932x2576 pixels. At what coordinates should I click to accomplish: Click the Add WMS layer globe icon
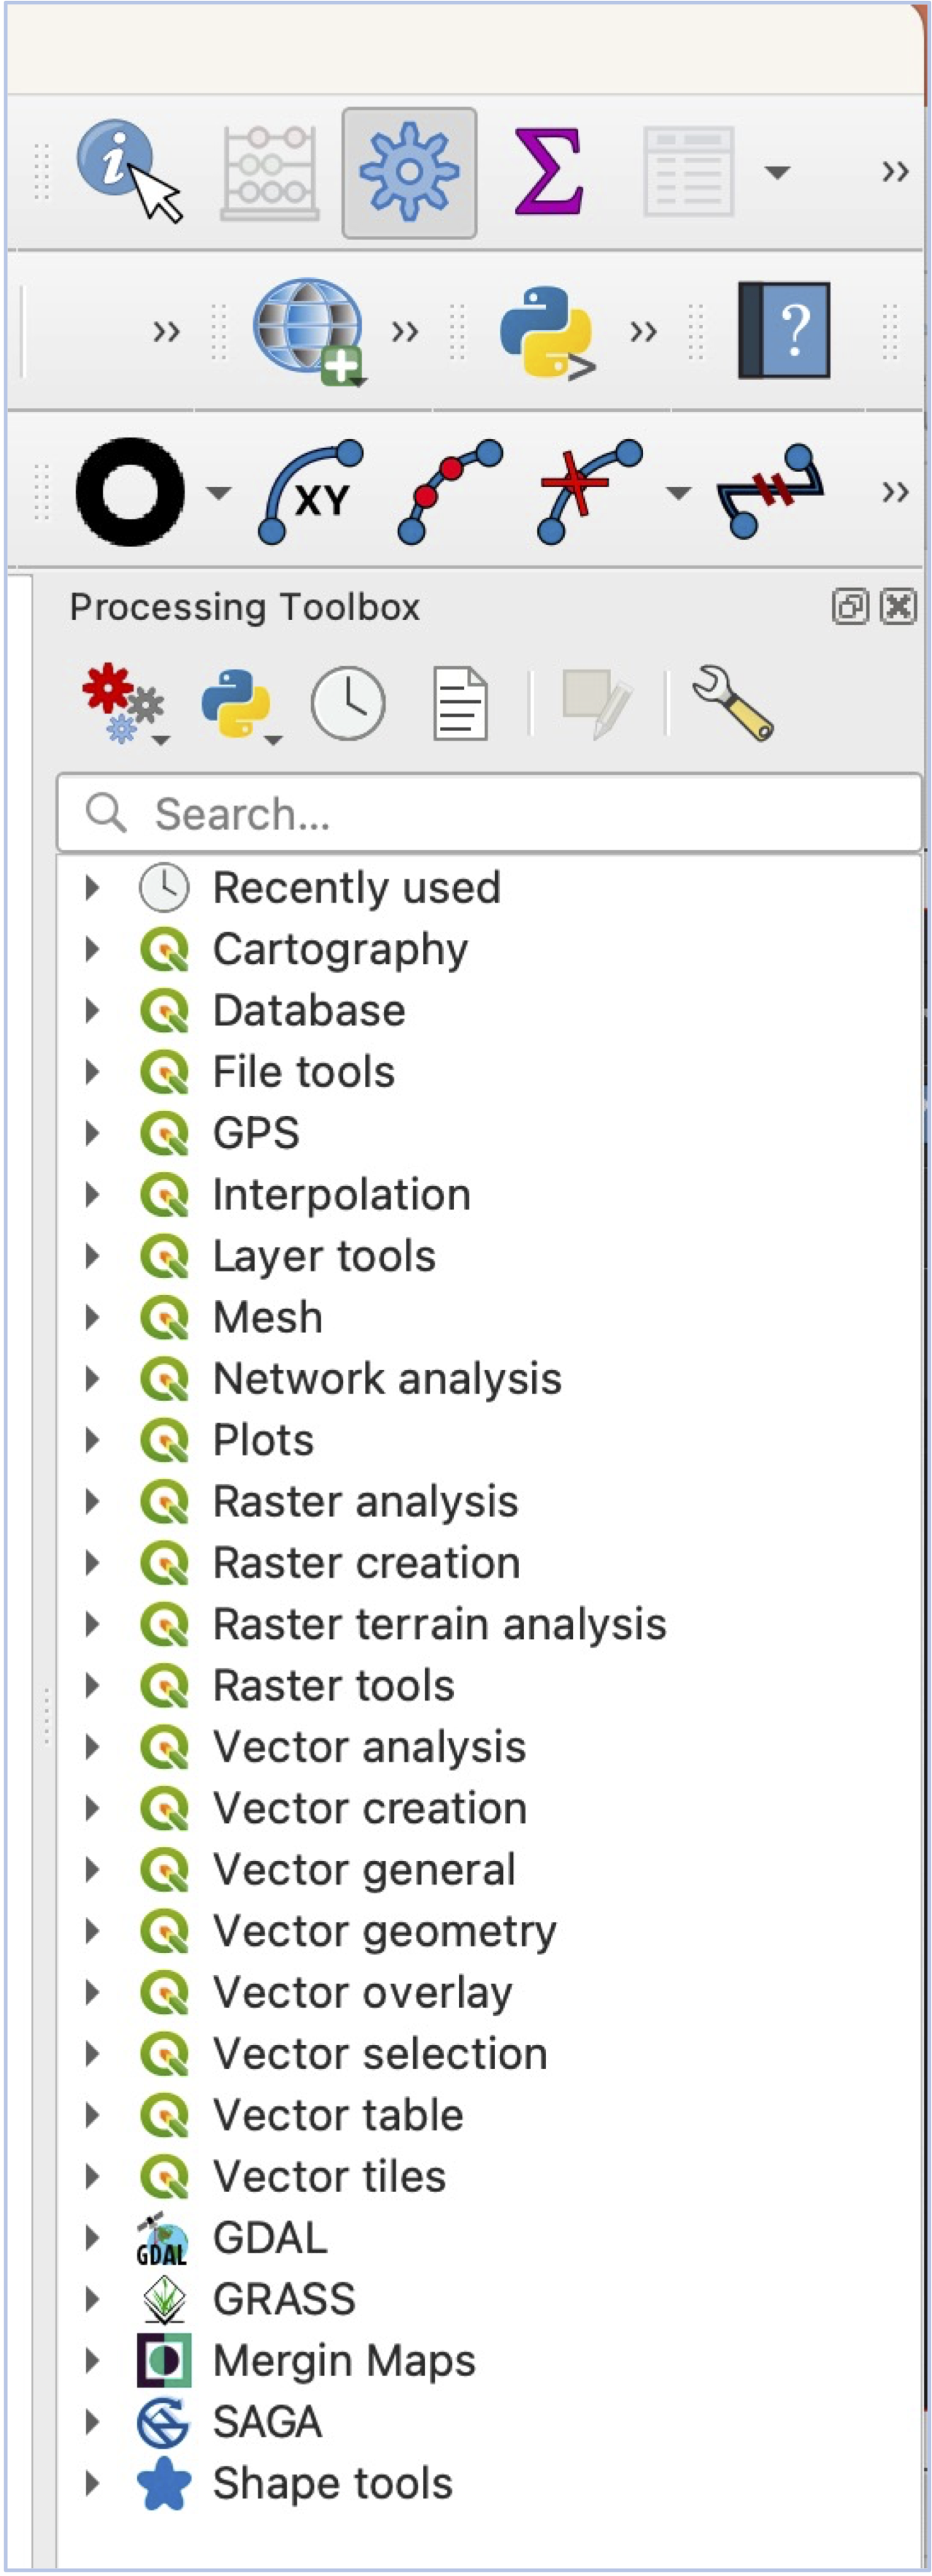[x=309, y=330]
